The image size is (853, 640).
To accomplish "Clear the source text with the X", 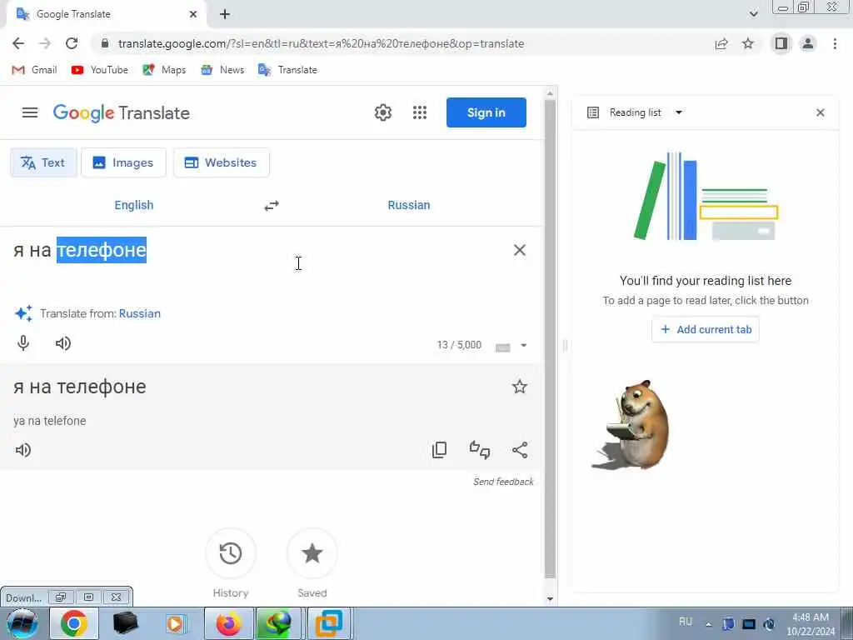I will [x=520, y=250].
